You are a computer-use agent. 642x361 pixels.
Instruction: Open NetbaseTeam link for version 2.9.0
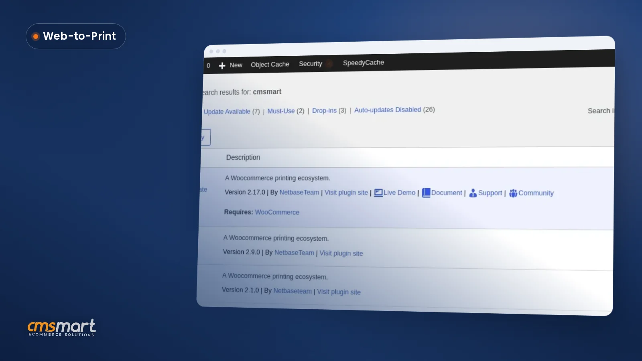(294, 253)
